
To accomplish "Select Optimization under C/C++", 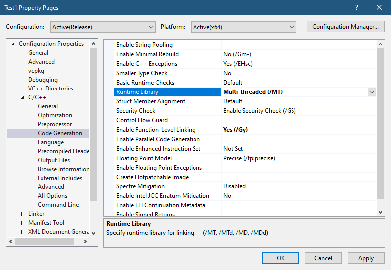I will point(55,115).
